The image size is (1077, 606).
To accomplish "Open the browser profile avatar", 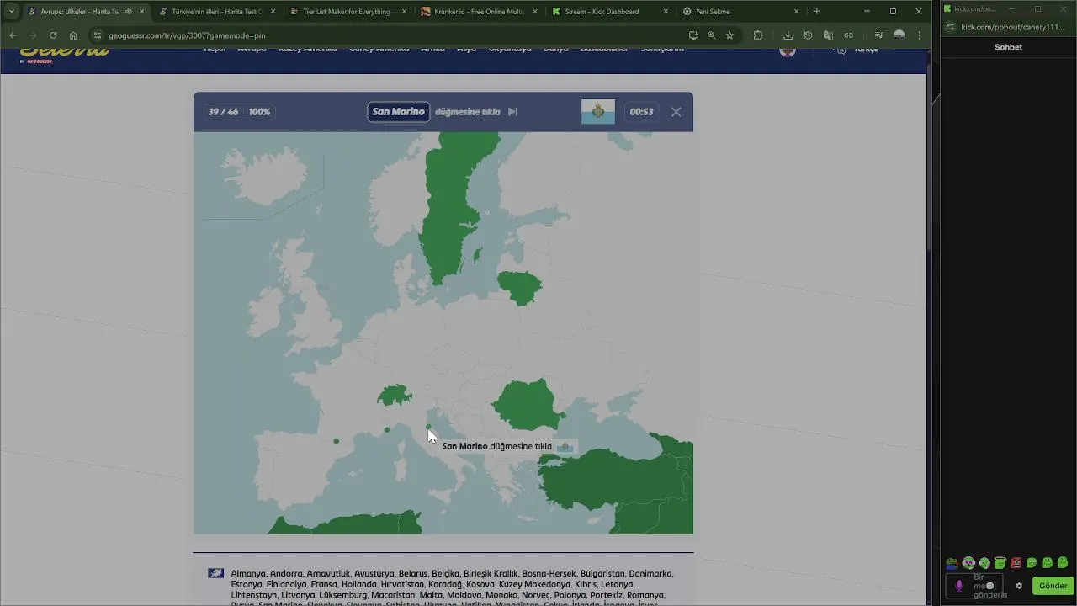I will [899, 35].
